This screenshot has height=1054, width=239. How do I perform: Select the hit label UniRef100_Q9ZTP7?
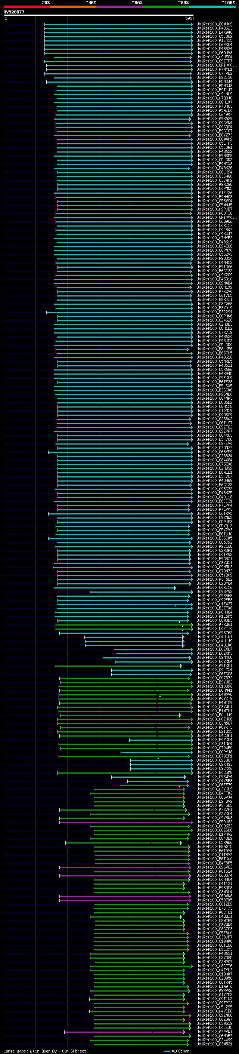214,61
